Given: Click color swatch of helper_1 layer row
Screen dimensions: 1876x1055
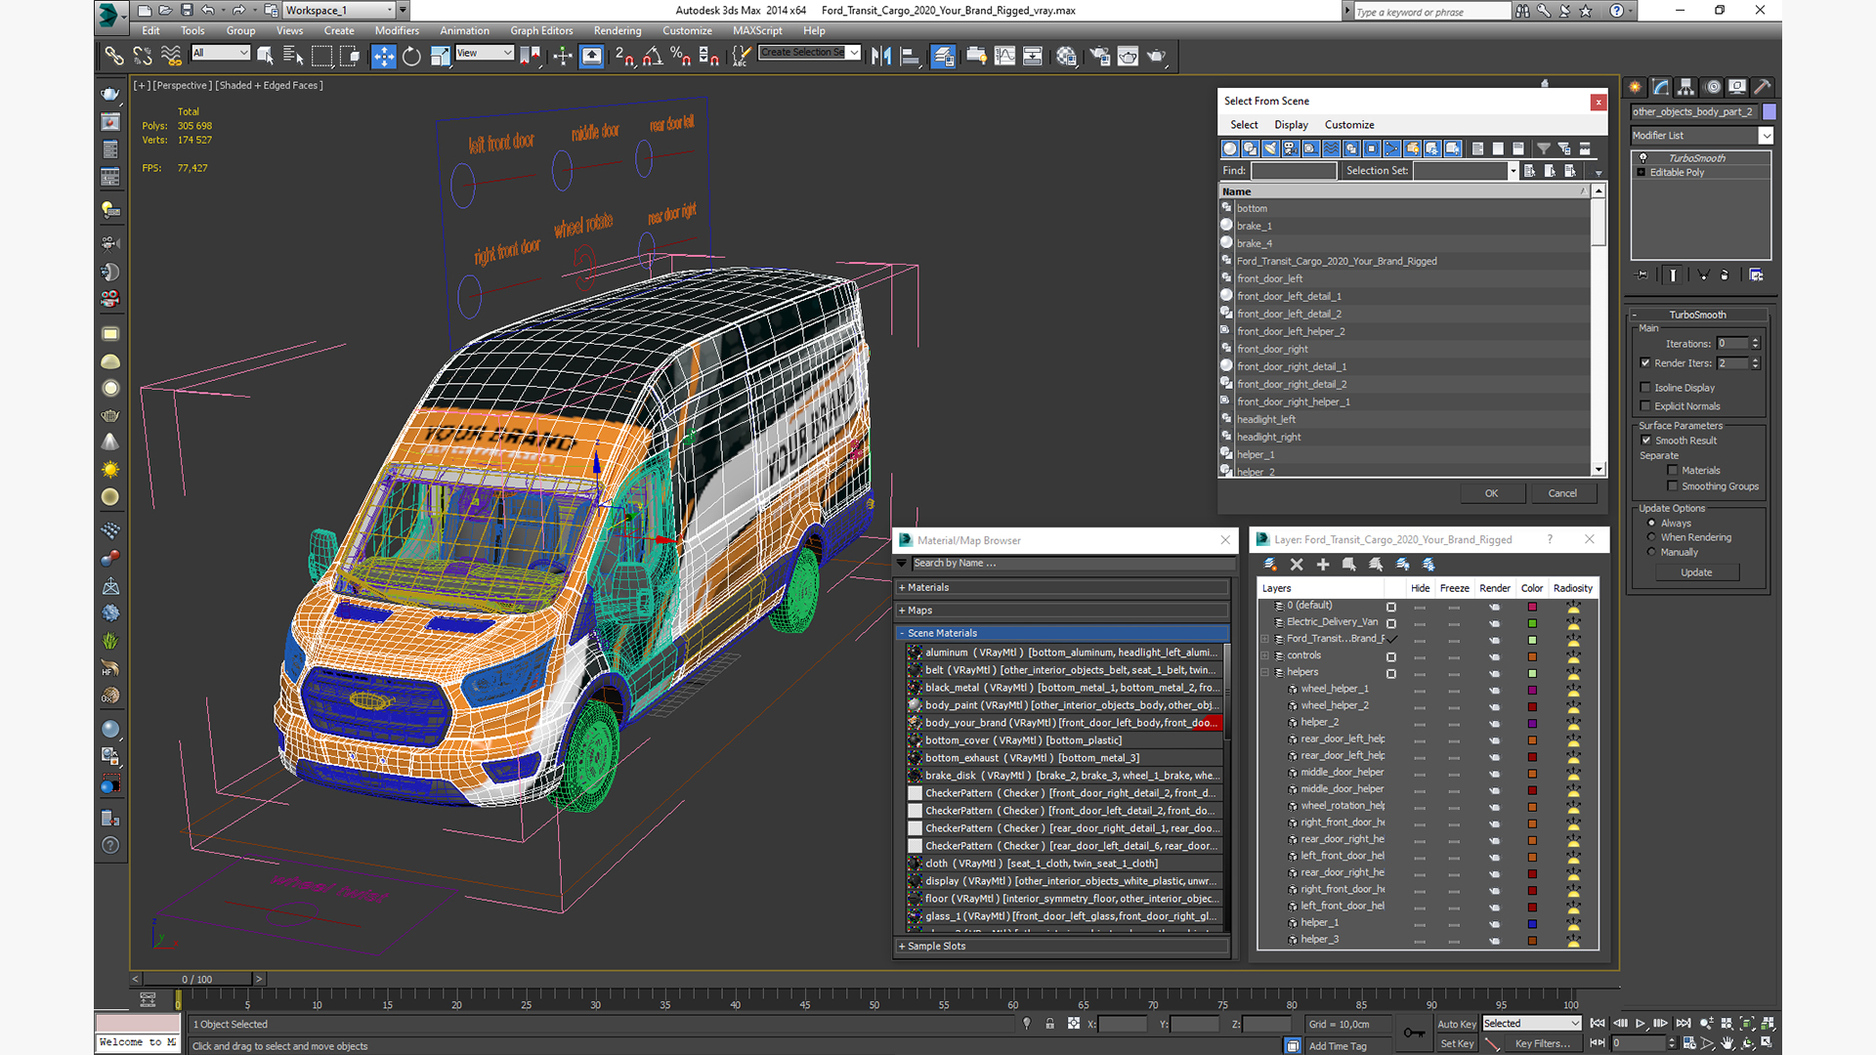Looking at the screenshot, I should click(x=1532, y=923).
